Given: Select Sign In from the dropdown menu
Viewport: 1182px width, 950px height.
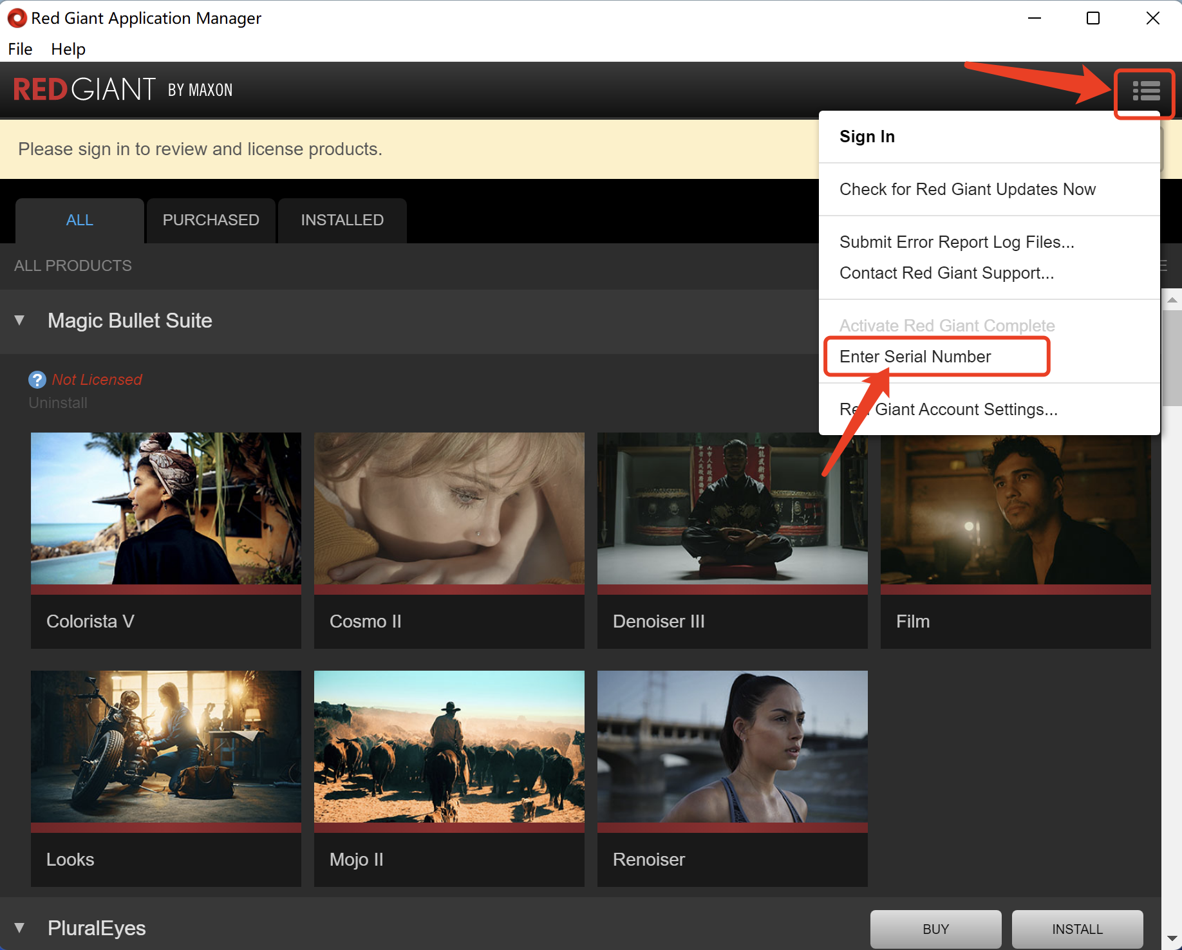Looking at the screenshot, I should (x=867, y=136).
